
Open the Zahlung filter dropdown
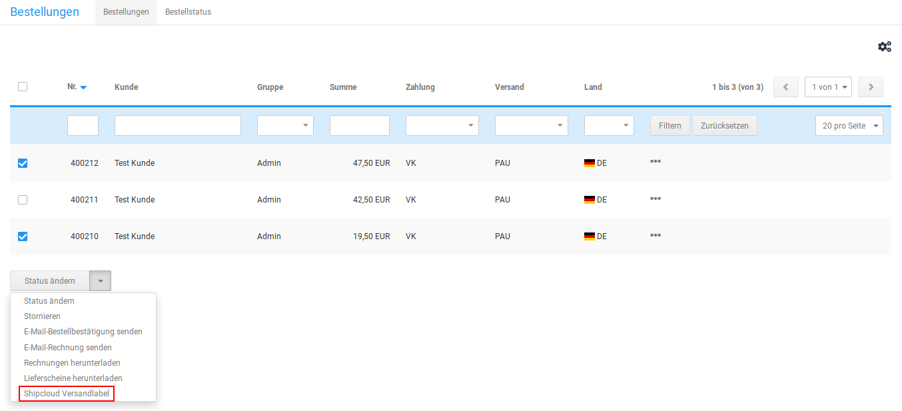point(442,125)
